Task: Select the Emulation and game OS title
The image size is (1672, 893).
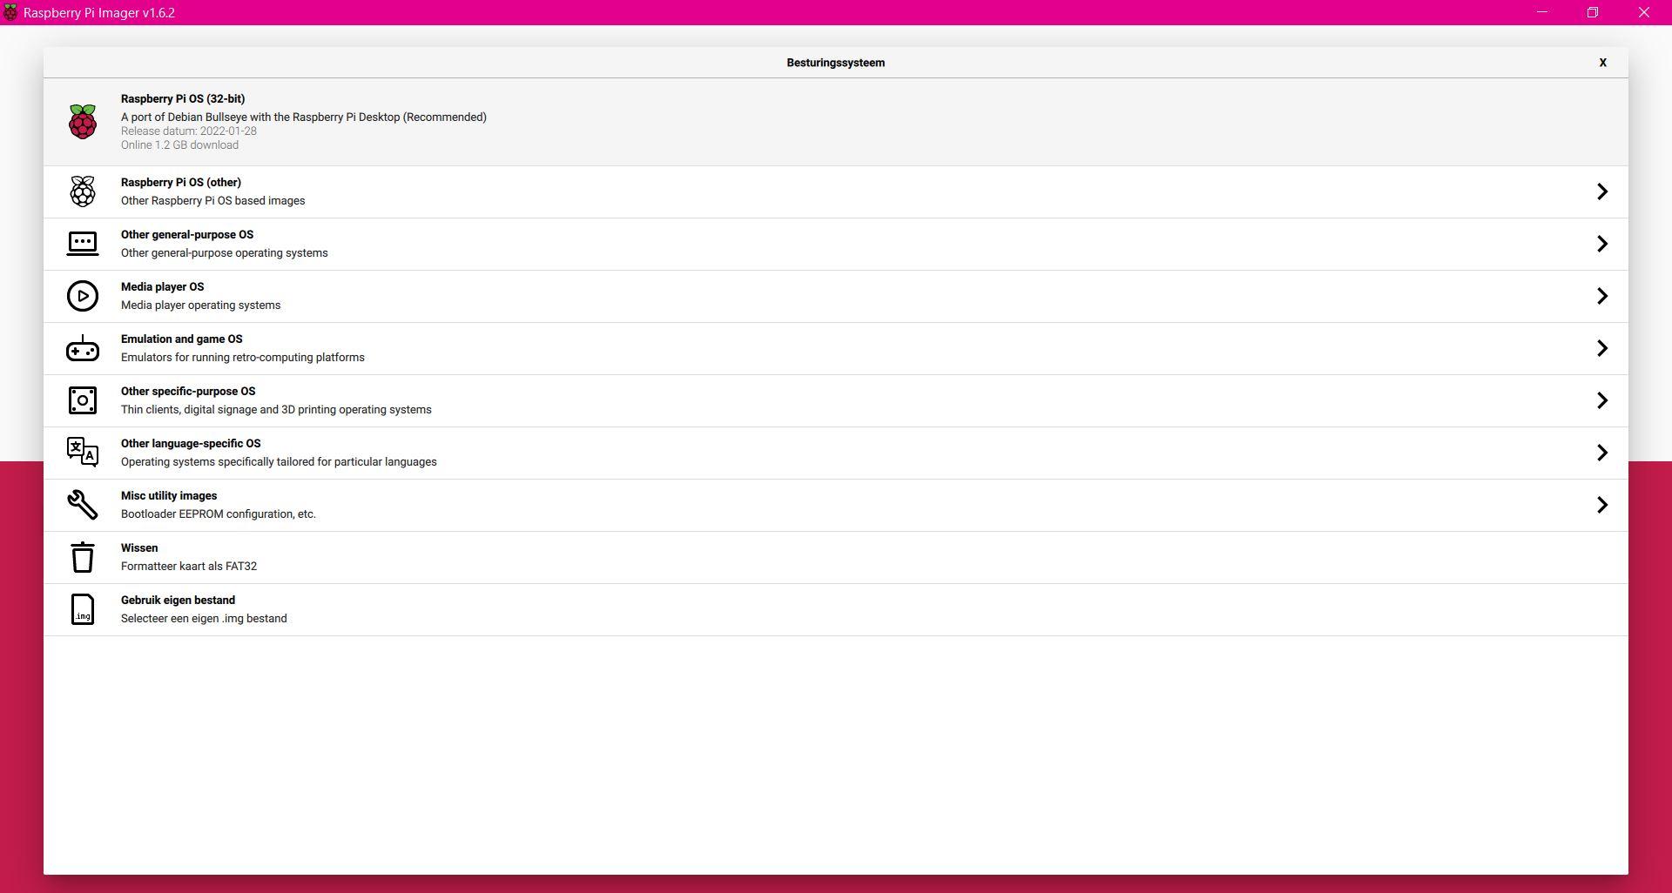Action: pyautogui.click(x=182, y=339)
